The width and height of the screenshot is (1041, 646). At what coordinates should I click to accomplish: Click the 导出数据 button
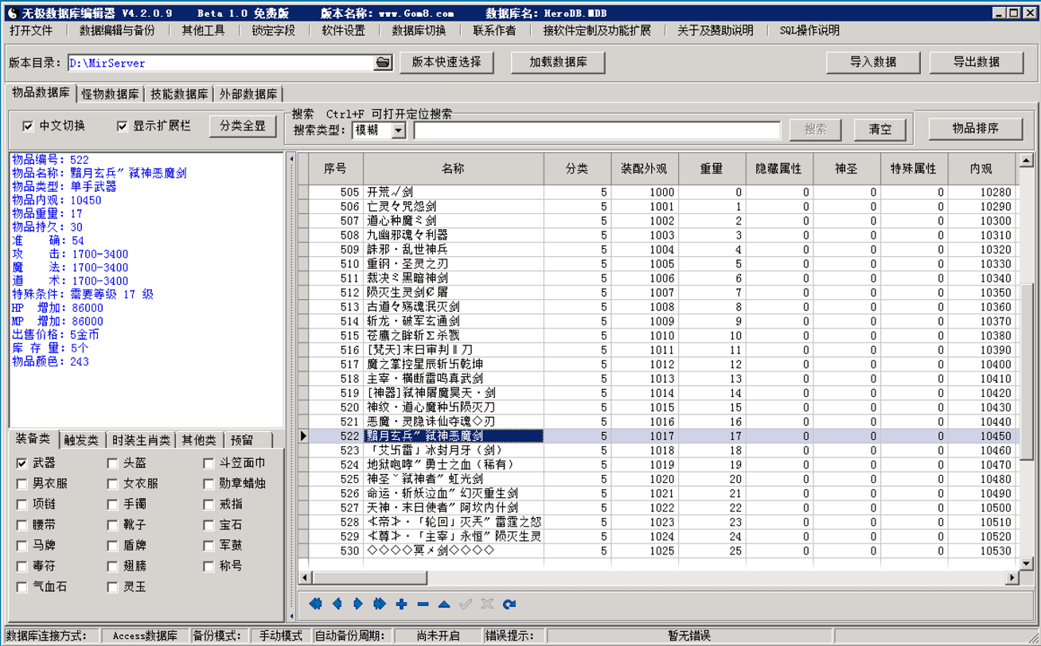point(977,62)
